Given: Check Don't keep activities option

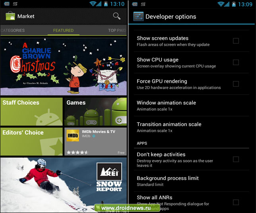Looking at the screenshot, I should click(x=236, y=159).
